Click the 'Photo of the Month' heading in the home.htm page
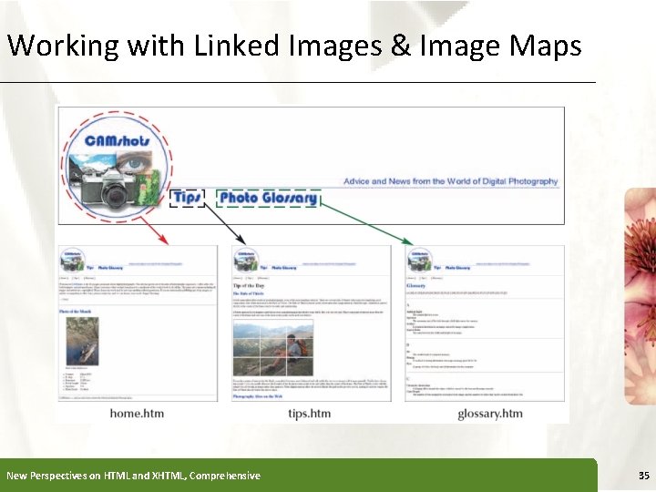 point(75,312)
